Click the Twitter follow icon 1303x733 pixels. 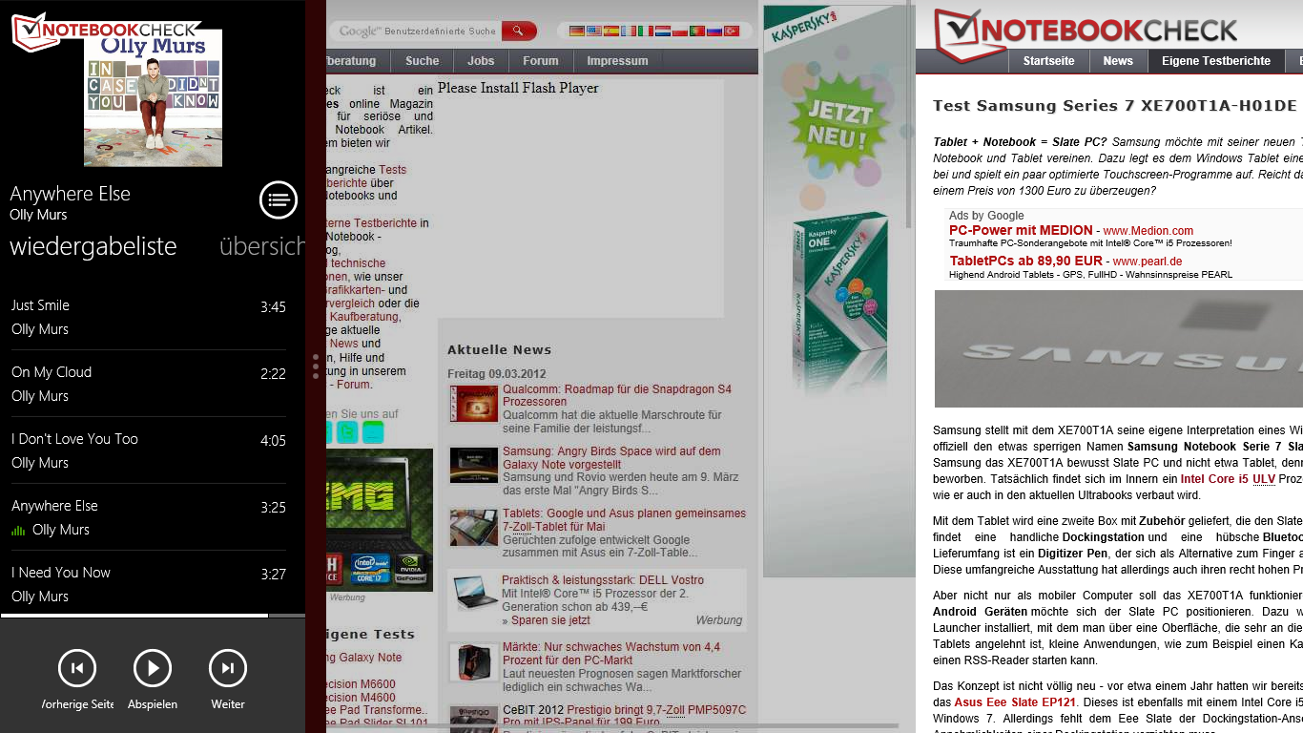pyautogui.click(x=348, y=432)
